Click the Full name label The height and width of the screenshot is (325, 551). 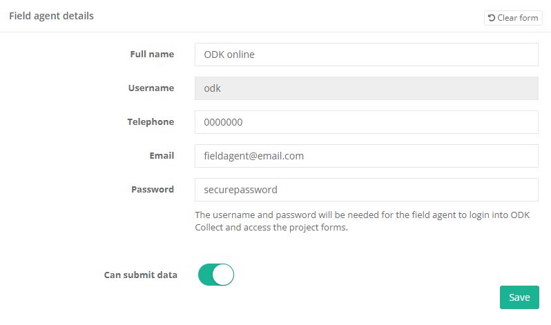click(x=152, y=54)
